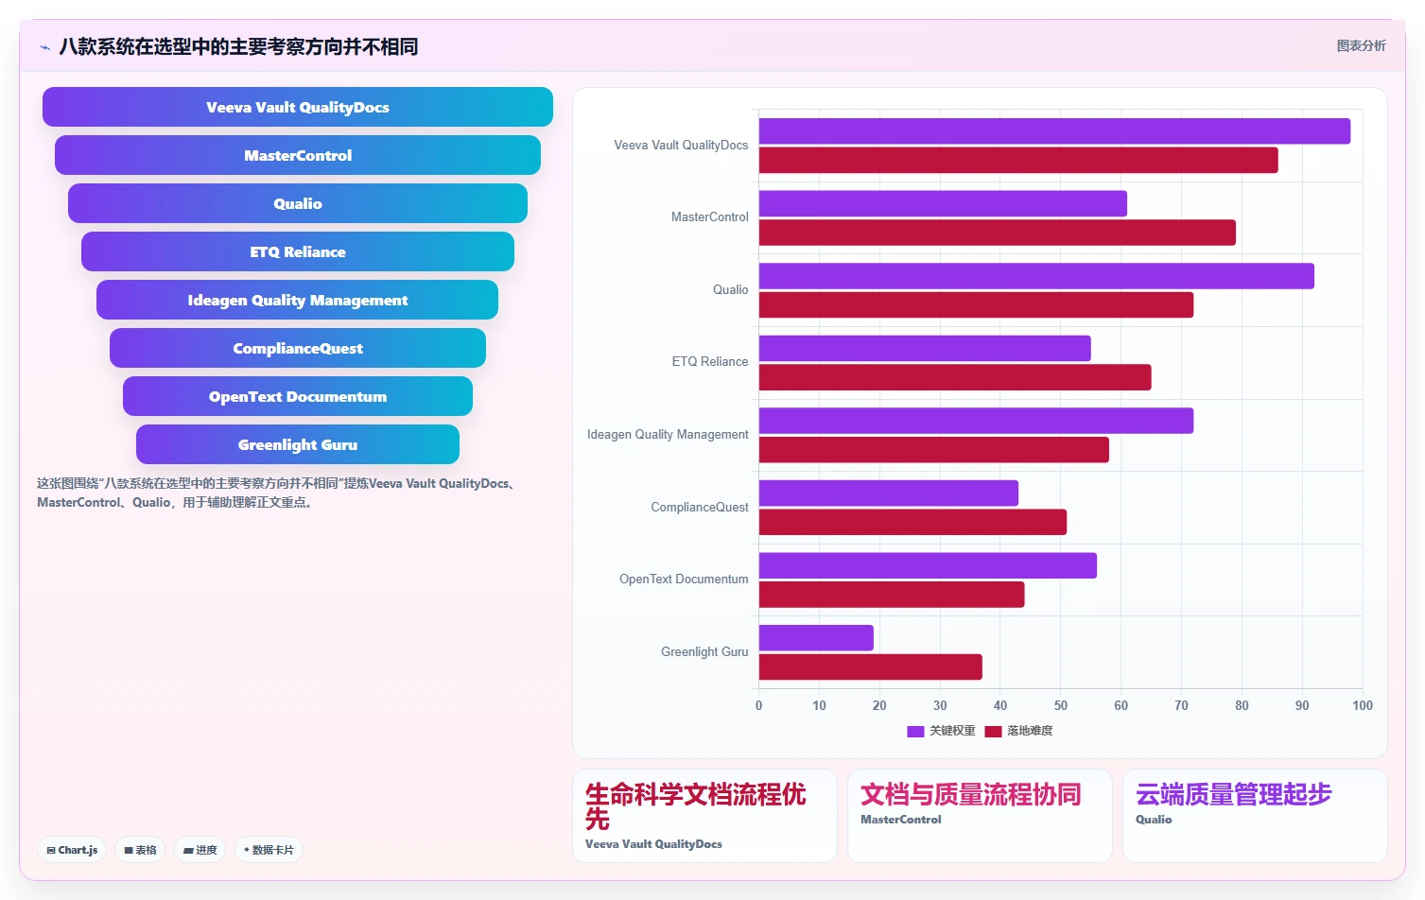Click Qualio red 落地难度 bar
1425x900 pixels.
click(x=976, y=305)
